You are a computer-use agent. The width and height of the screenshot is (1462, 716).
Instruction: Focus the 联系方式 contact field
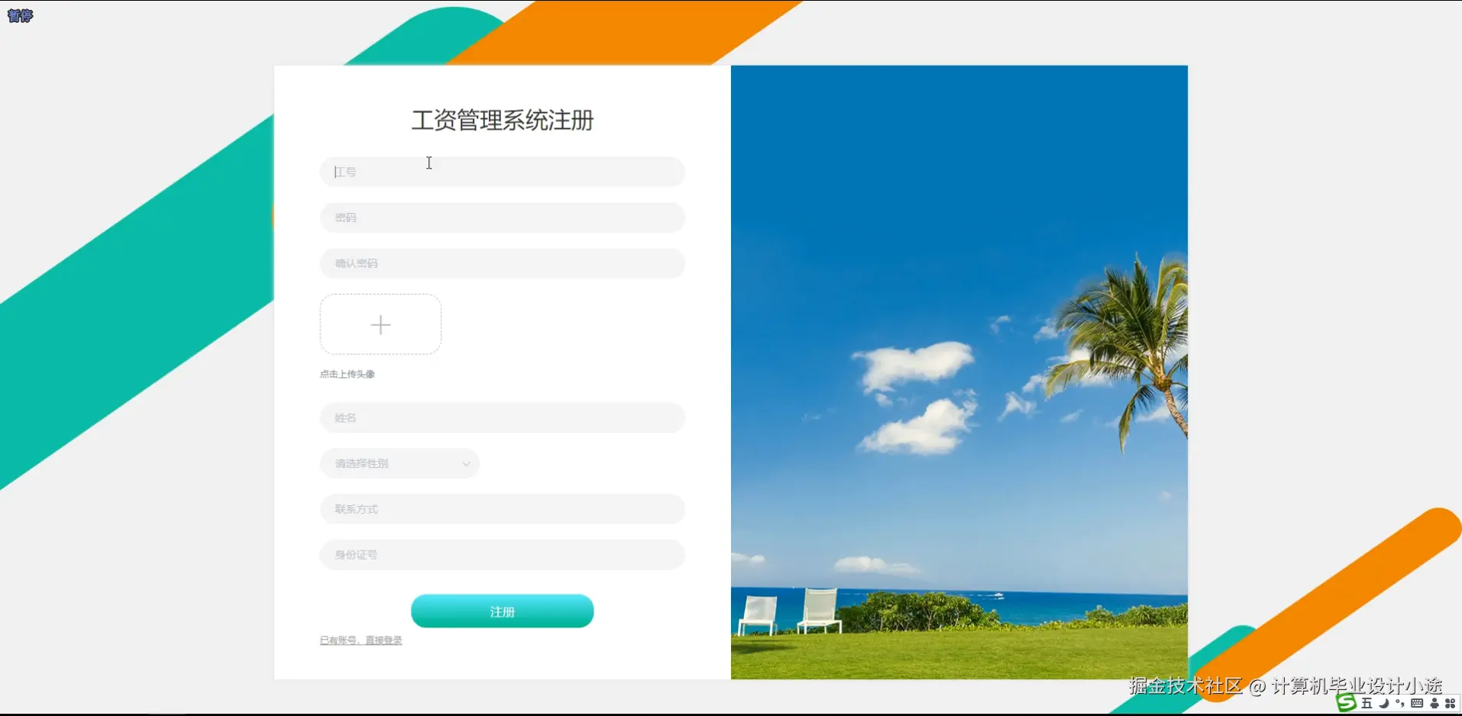pyautogui.click(x=502, y=509)
